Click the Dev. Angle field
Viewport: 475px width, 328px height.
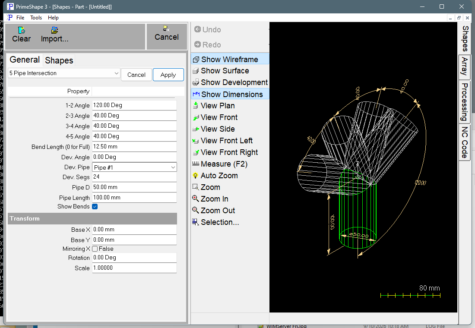coord(134,157)
